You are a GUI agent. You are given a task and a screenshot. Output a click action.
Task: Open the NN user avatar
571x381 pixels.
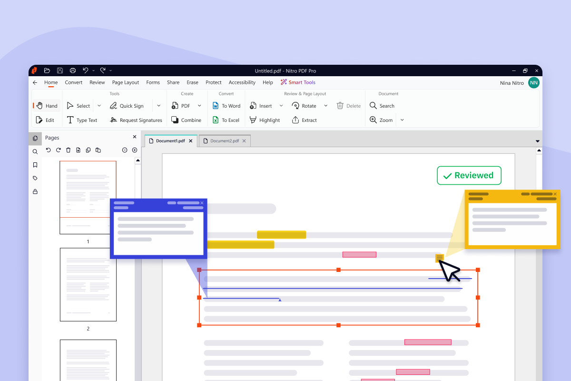[534, 83]
